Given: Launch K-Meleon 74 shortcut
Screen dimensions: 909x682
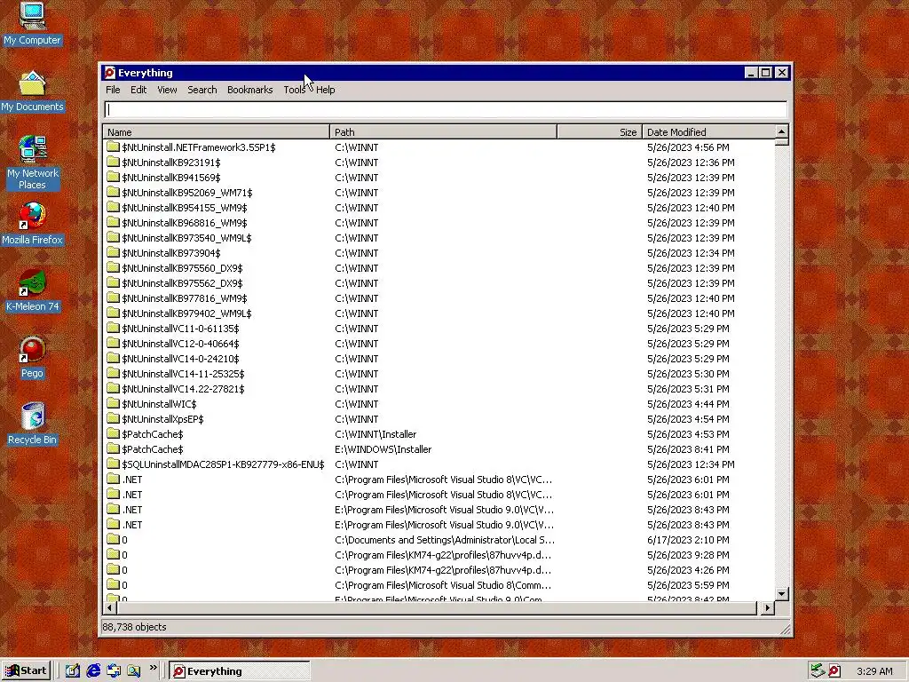Looking at the screenshot, I should pyautogui.click(x=32, y=290).
